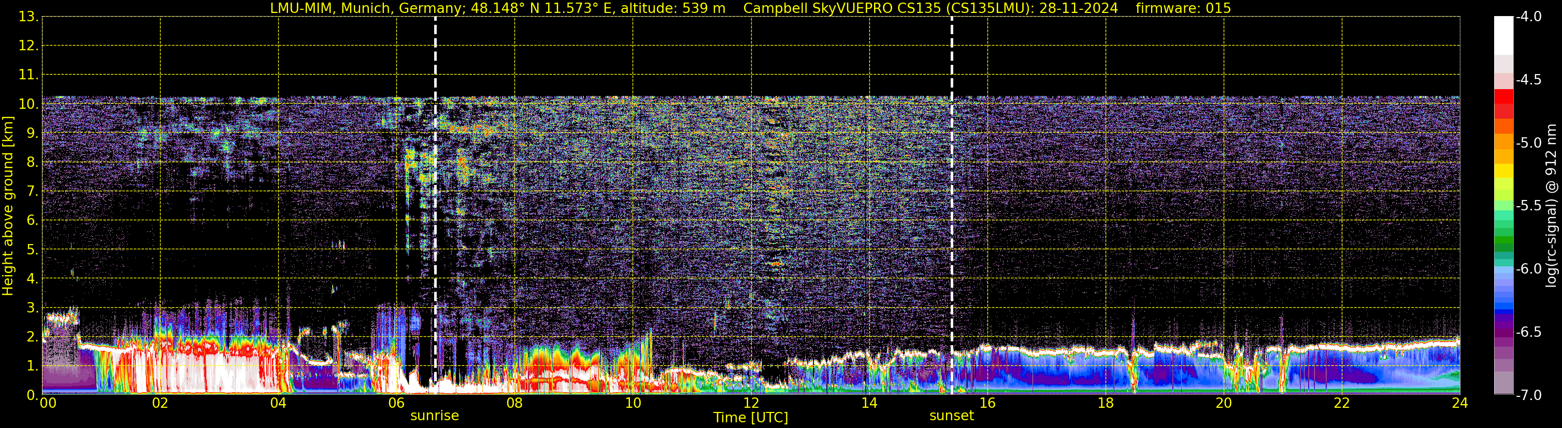
Task: Click colorbar tick label '-7.0'
Action: coord(1528,395)
